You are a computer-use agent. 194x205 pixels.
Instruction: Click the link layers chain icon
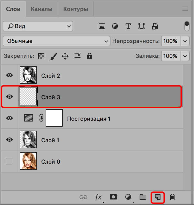83,197
